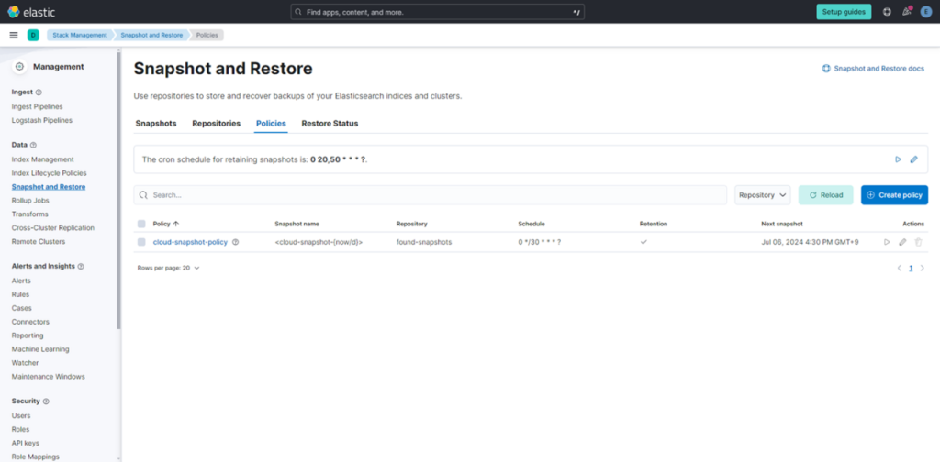940x462 pixels.
Task: Open the Repository filter dropdown
Action: [x=762, y=195]
